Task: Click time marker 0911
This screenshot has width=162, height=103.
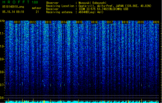Action: point(17,22)
